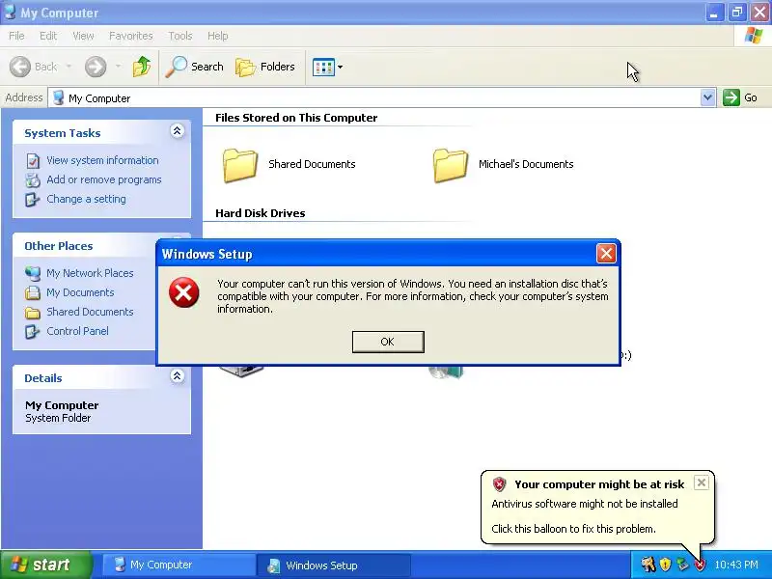This screenshot has width=772, height=579.
Task: Open My Network Places link
Action: coord(90,273)
